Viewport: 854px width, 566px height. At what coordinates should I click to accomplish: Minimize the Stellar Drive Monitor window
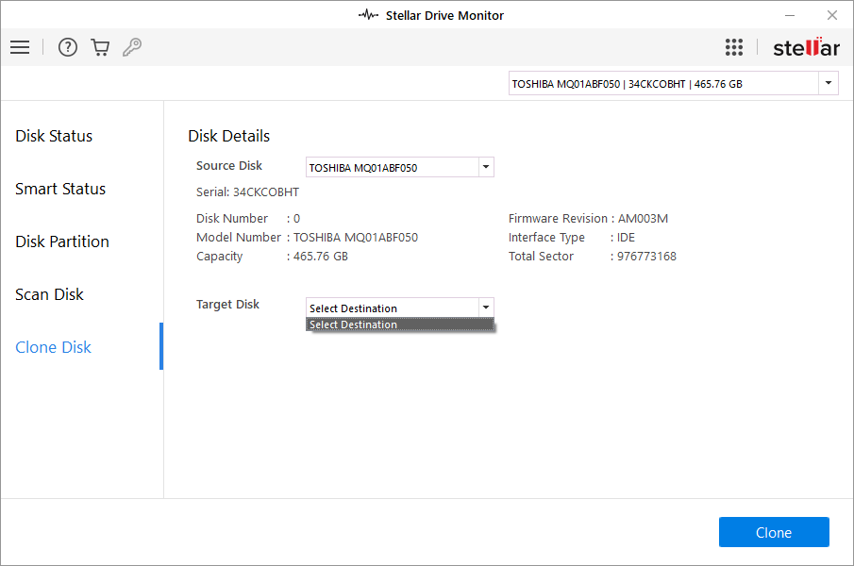point(790,15)
